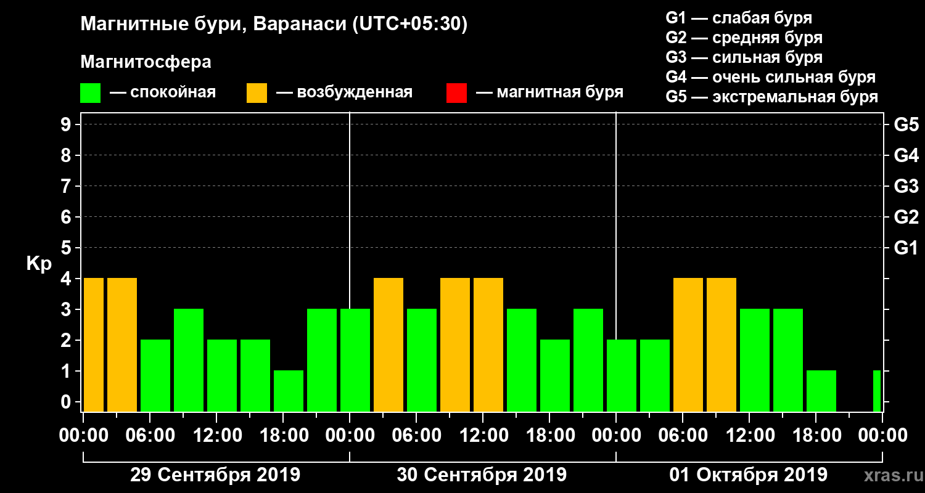Click the green 06:00–09:00 bar on 30 Сентября
925x493 pixels.
[x=422, y=360]
